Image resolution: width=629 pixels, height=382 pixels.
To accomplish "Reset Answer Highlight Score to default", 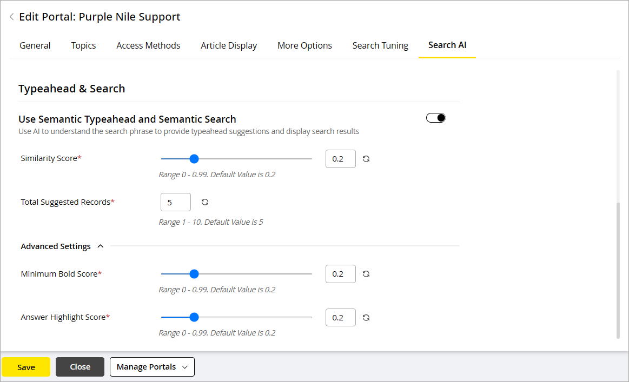I will tap(366, 318).
